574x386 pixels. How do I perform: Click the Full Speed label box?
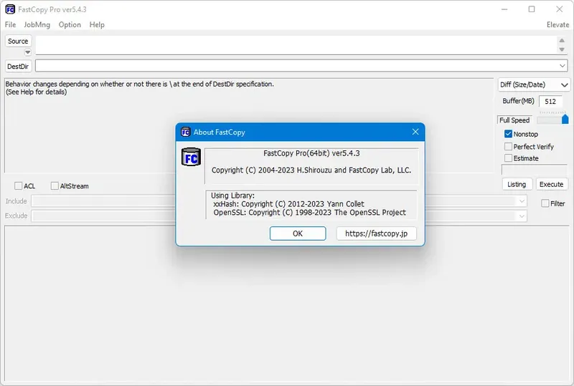[514, 120]
